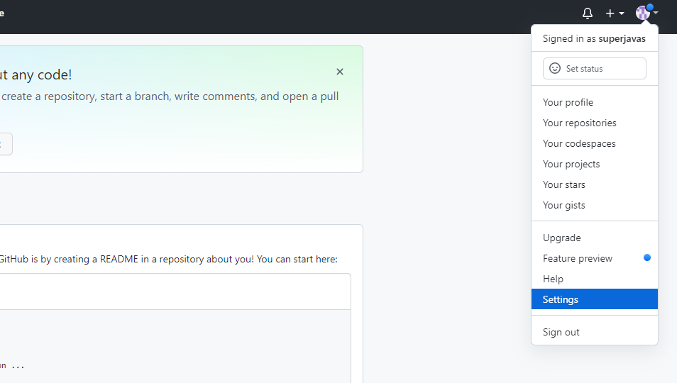Select Settings in the user menu
This screenshot has width=677, height=383.
pyautogui.click(x=595, y=299)
